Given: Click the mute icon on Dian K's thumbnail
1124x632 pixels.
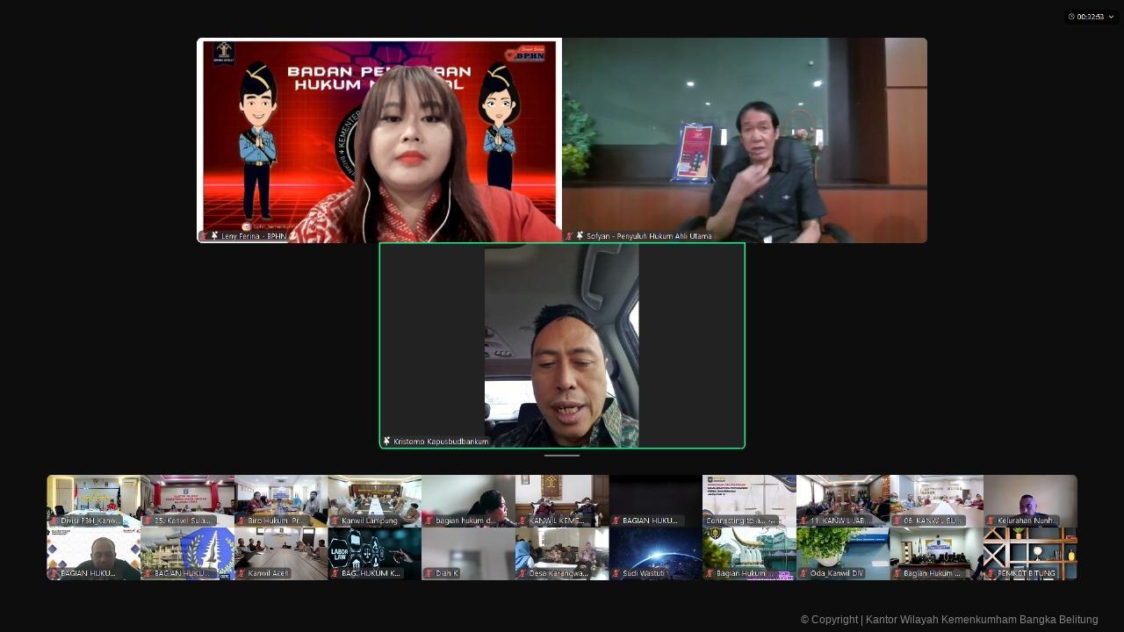Looking at the screenshot, I should 428,572.
